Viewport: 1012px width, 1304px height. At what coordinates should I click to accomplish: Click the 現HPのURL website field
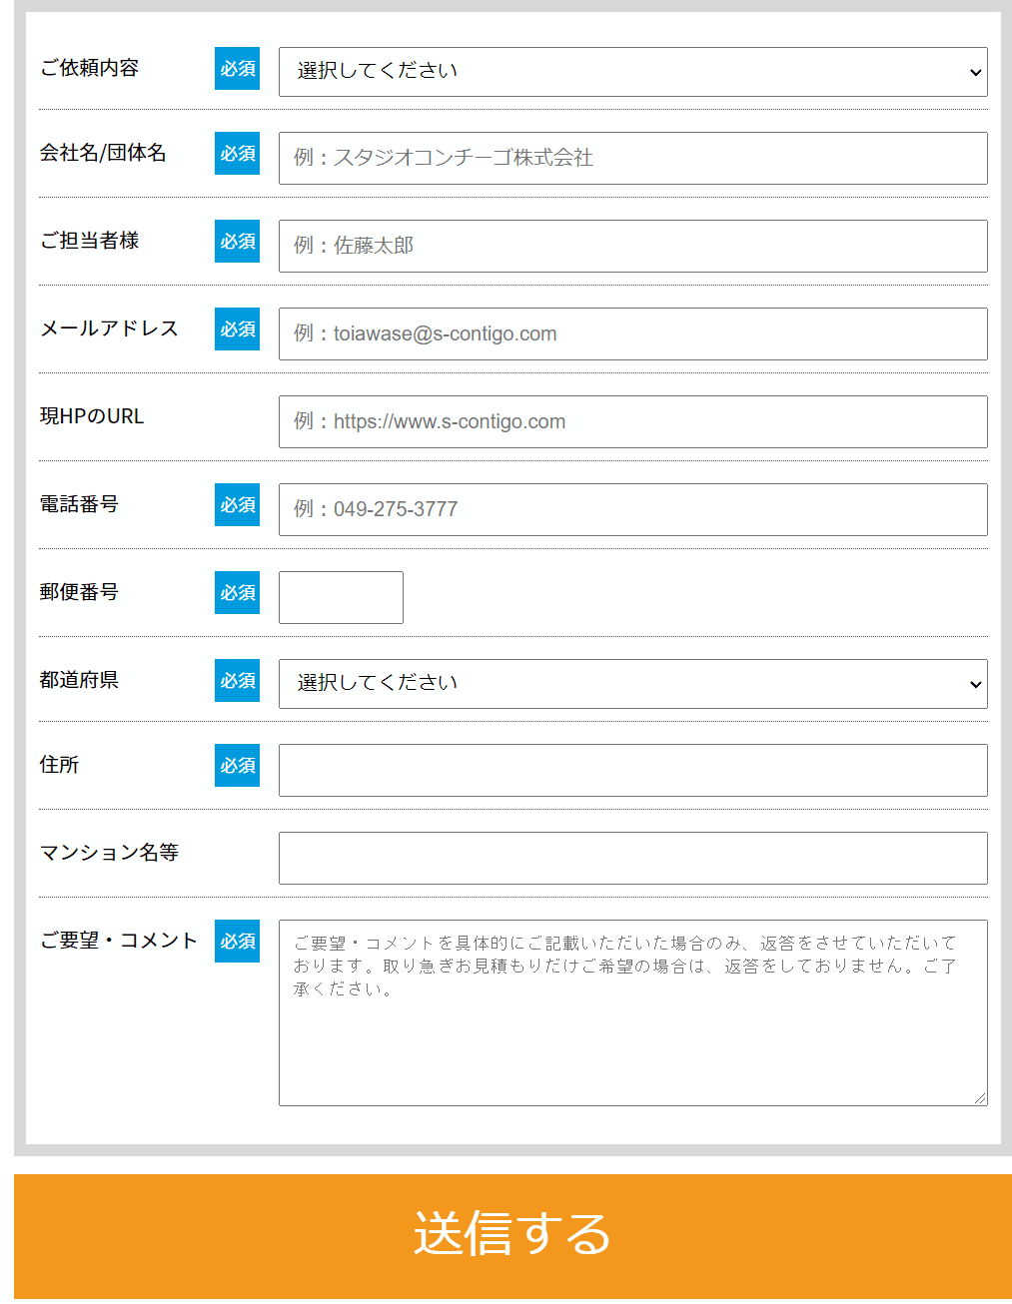click(x=632, y=421)
